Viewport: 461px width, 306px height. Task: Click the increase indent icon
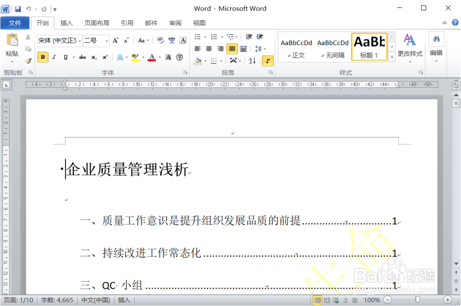pos(260,37)
